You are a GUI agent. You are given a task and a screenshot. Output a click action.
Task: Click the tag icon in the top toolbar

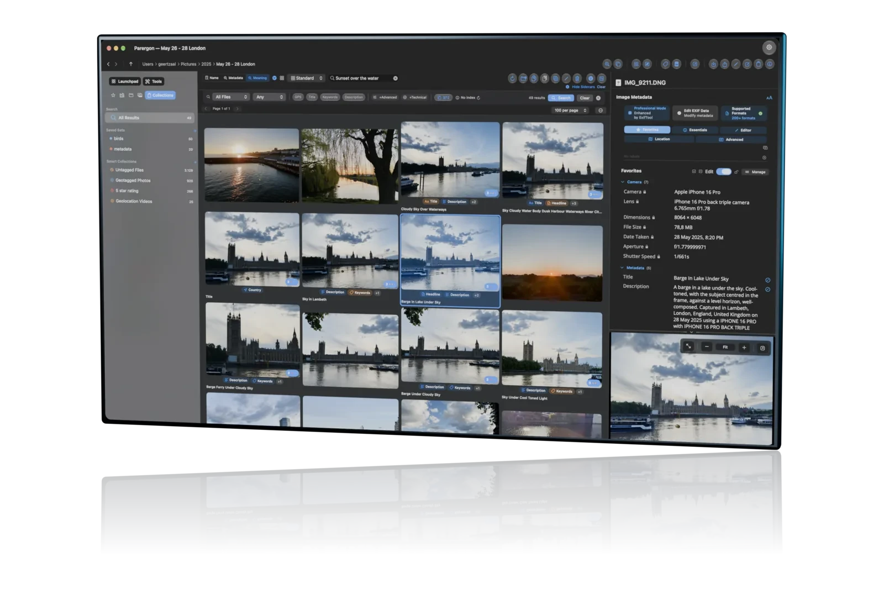click(x=665, y=64)
